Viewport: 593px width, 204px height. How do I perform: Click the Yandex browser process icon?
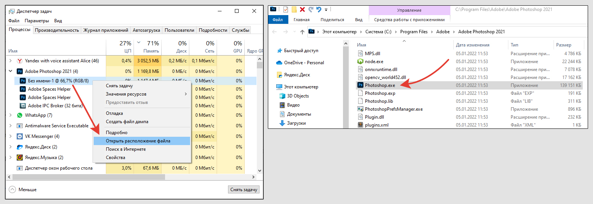[x=20, y=61]
